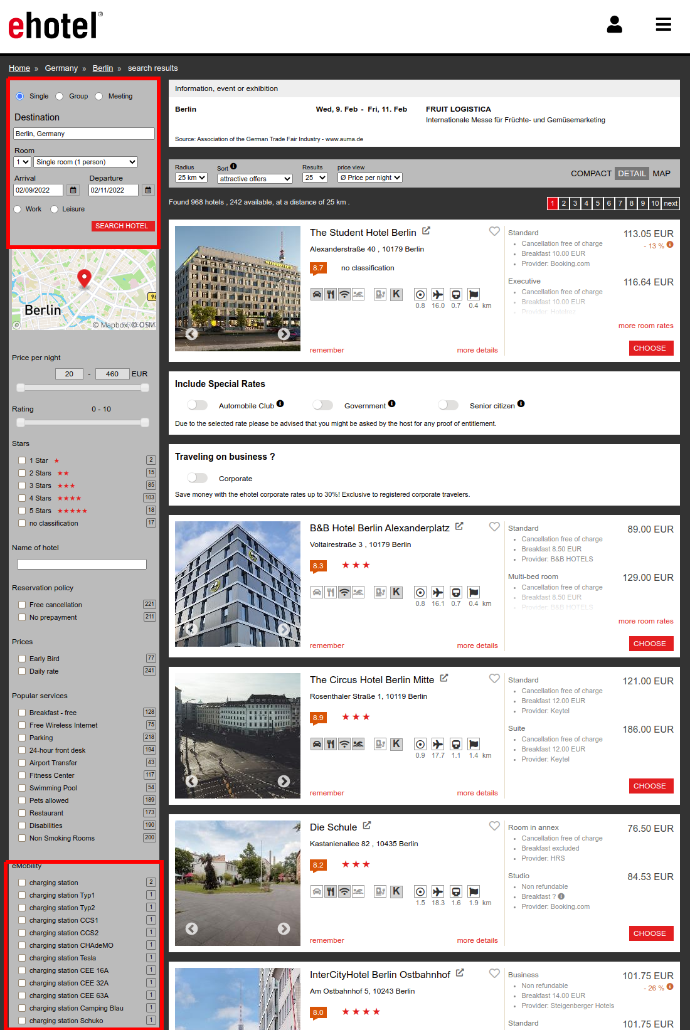Select the Group booking radio button
Viewport: 690px width, 1030px height.
coord(59,96)
